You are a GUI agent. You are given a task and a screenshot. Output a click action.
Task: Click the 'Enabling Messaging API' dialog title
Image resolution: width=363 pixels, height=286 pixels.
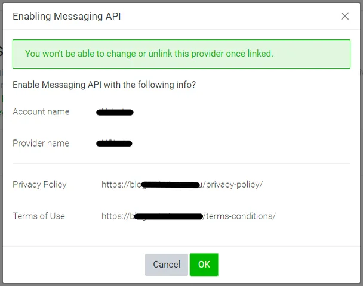coord(67,17)
